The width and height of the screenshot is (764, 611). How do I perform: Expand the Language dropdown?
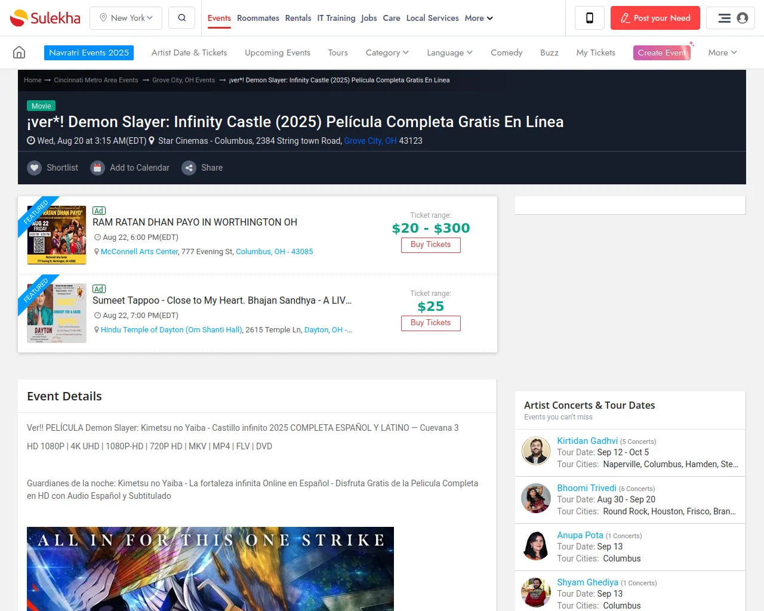click(450, 53)
